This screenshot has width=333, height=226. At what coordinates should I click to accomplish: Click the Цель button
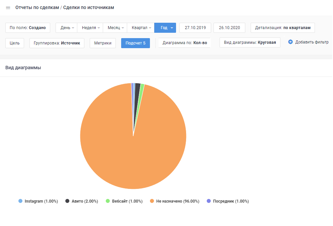[x=15, y=43]
